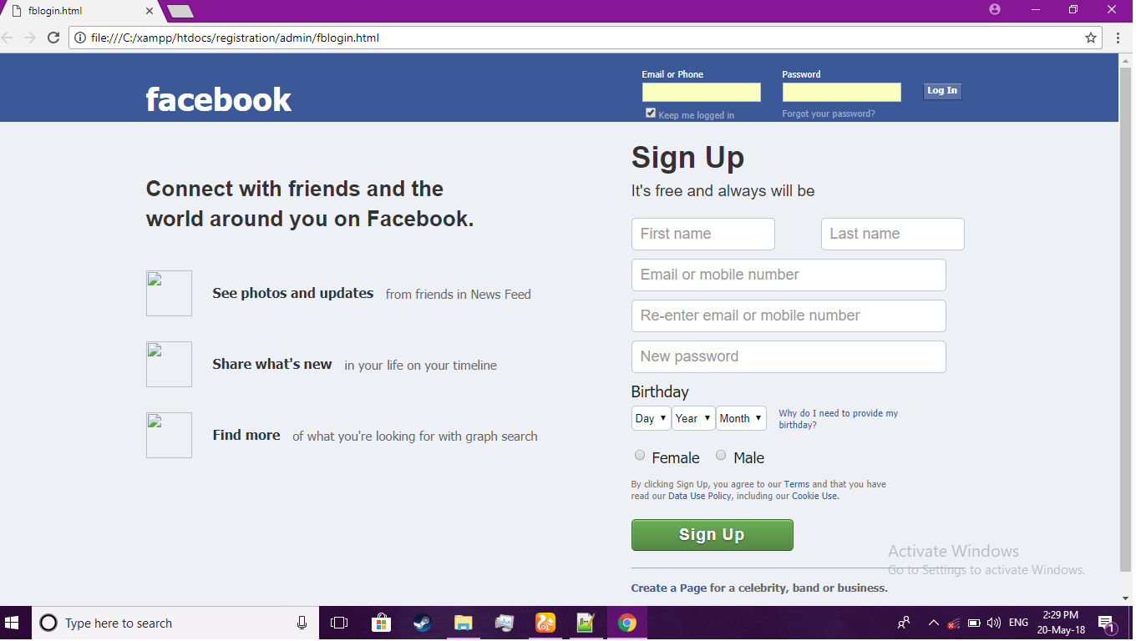Click the Email or mobile number field

point(789,275)
